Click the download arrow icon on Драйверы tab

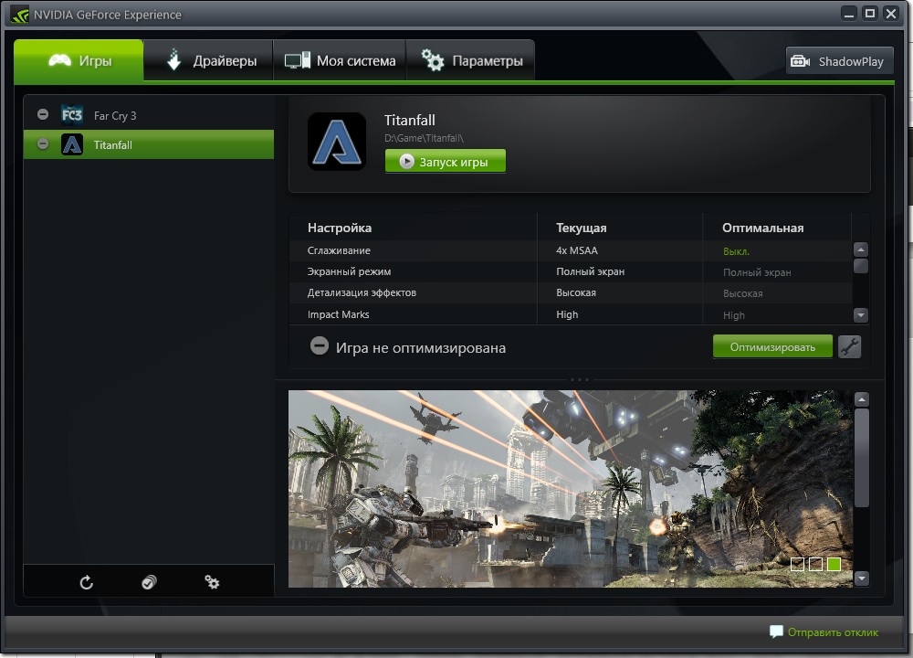[x=173, y=60]
